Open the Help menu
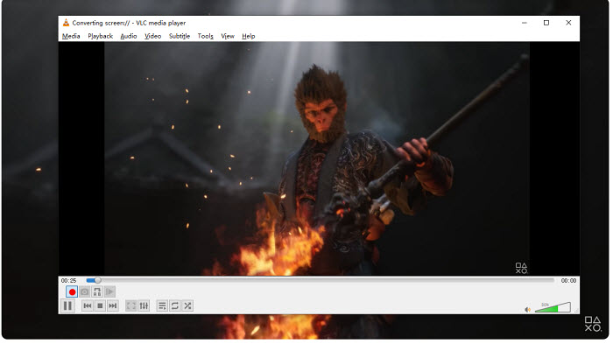The height and width of the screenshot is (344, 613). [248, 36]
